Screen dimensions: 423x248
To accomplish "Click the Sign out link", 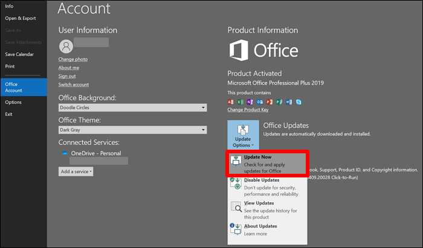I will [67, 76].
